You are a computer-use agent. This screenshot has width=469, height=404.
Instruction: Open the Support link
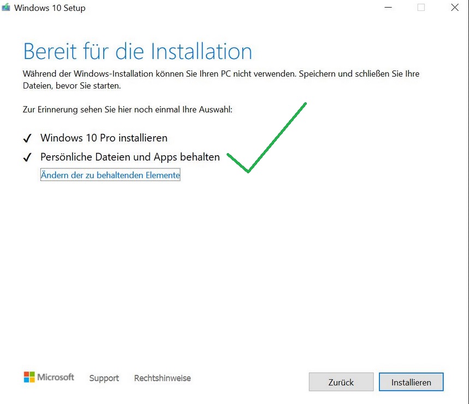tap(104, 378)
